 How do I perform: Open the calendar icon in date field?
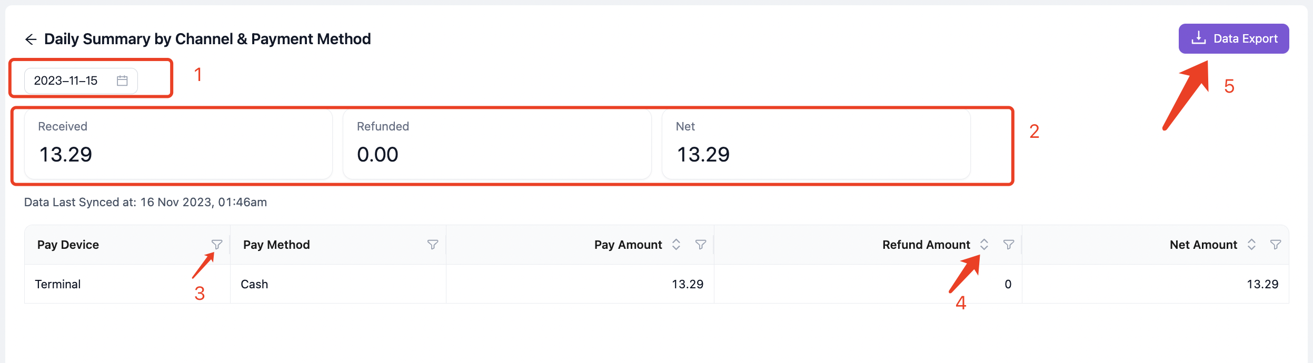click(x=122, y=80)
